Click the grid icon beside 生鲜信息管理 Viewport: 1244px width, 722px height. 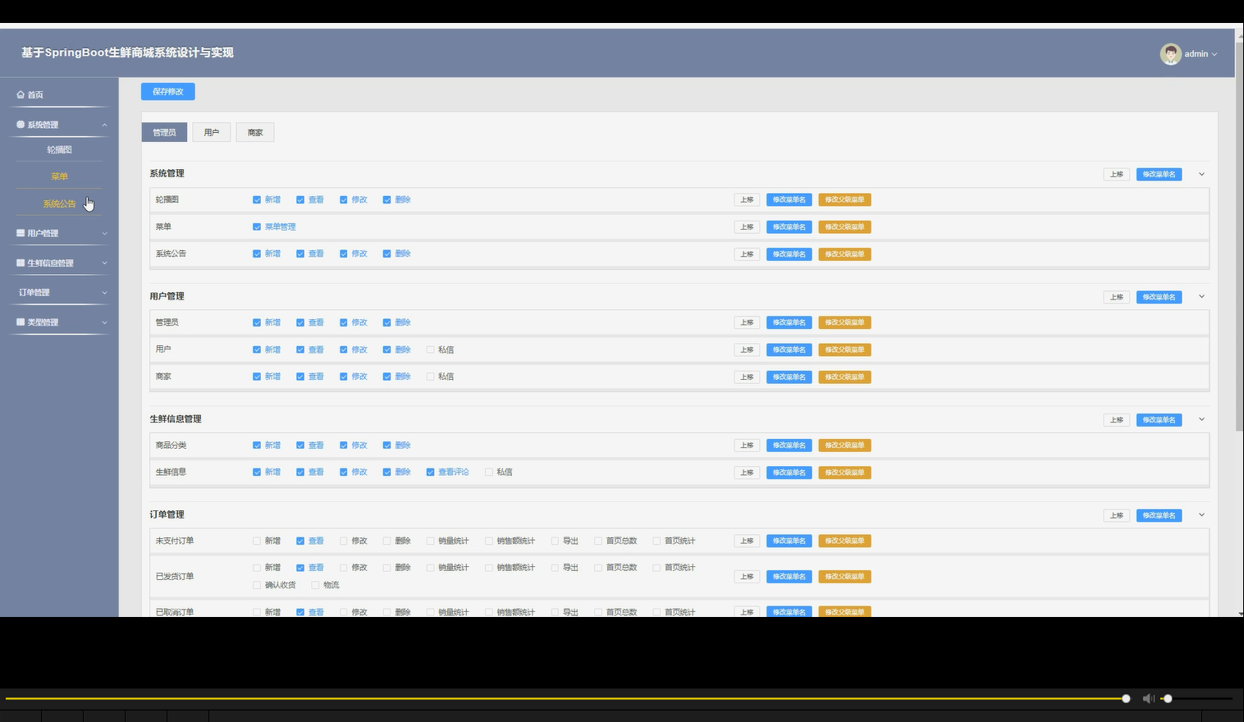click(21, 263)
